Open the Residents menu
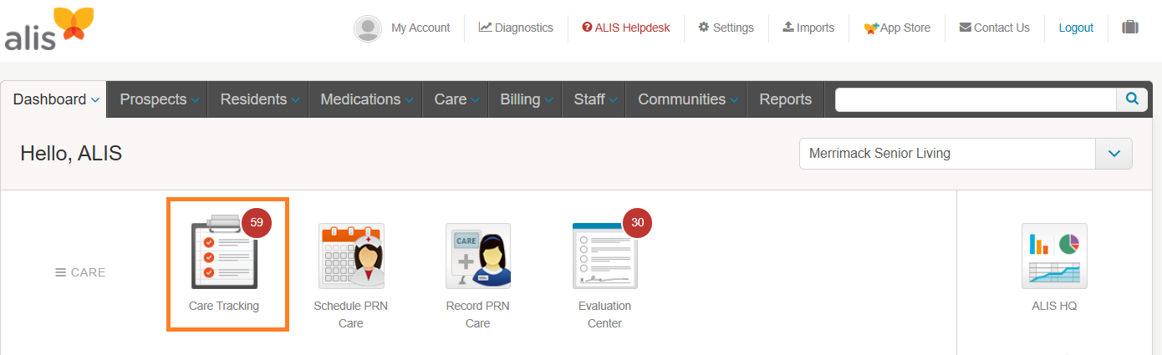Image resolution: width=1162 pixels, height=355 pixels. pyautogui.click(x=258, y=99)
